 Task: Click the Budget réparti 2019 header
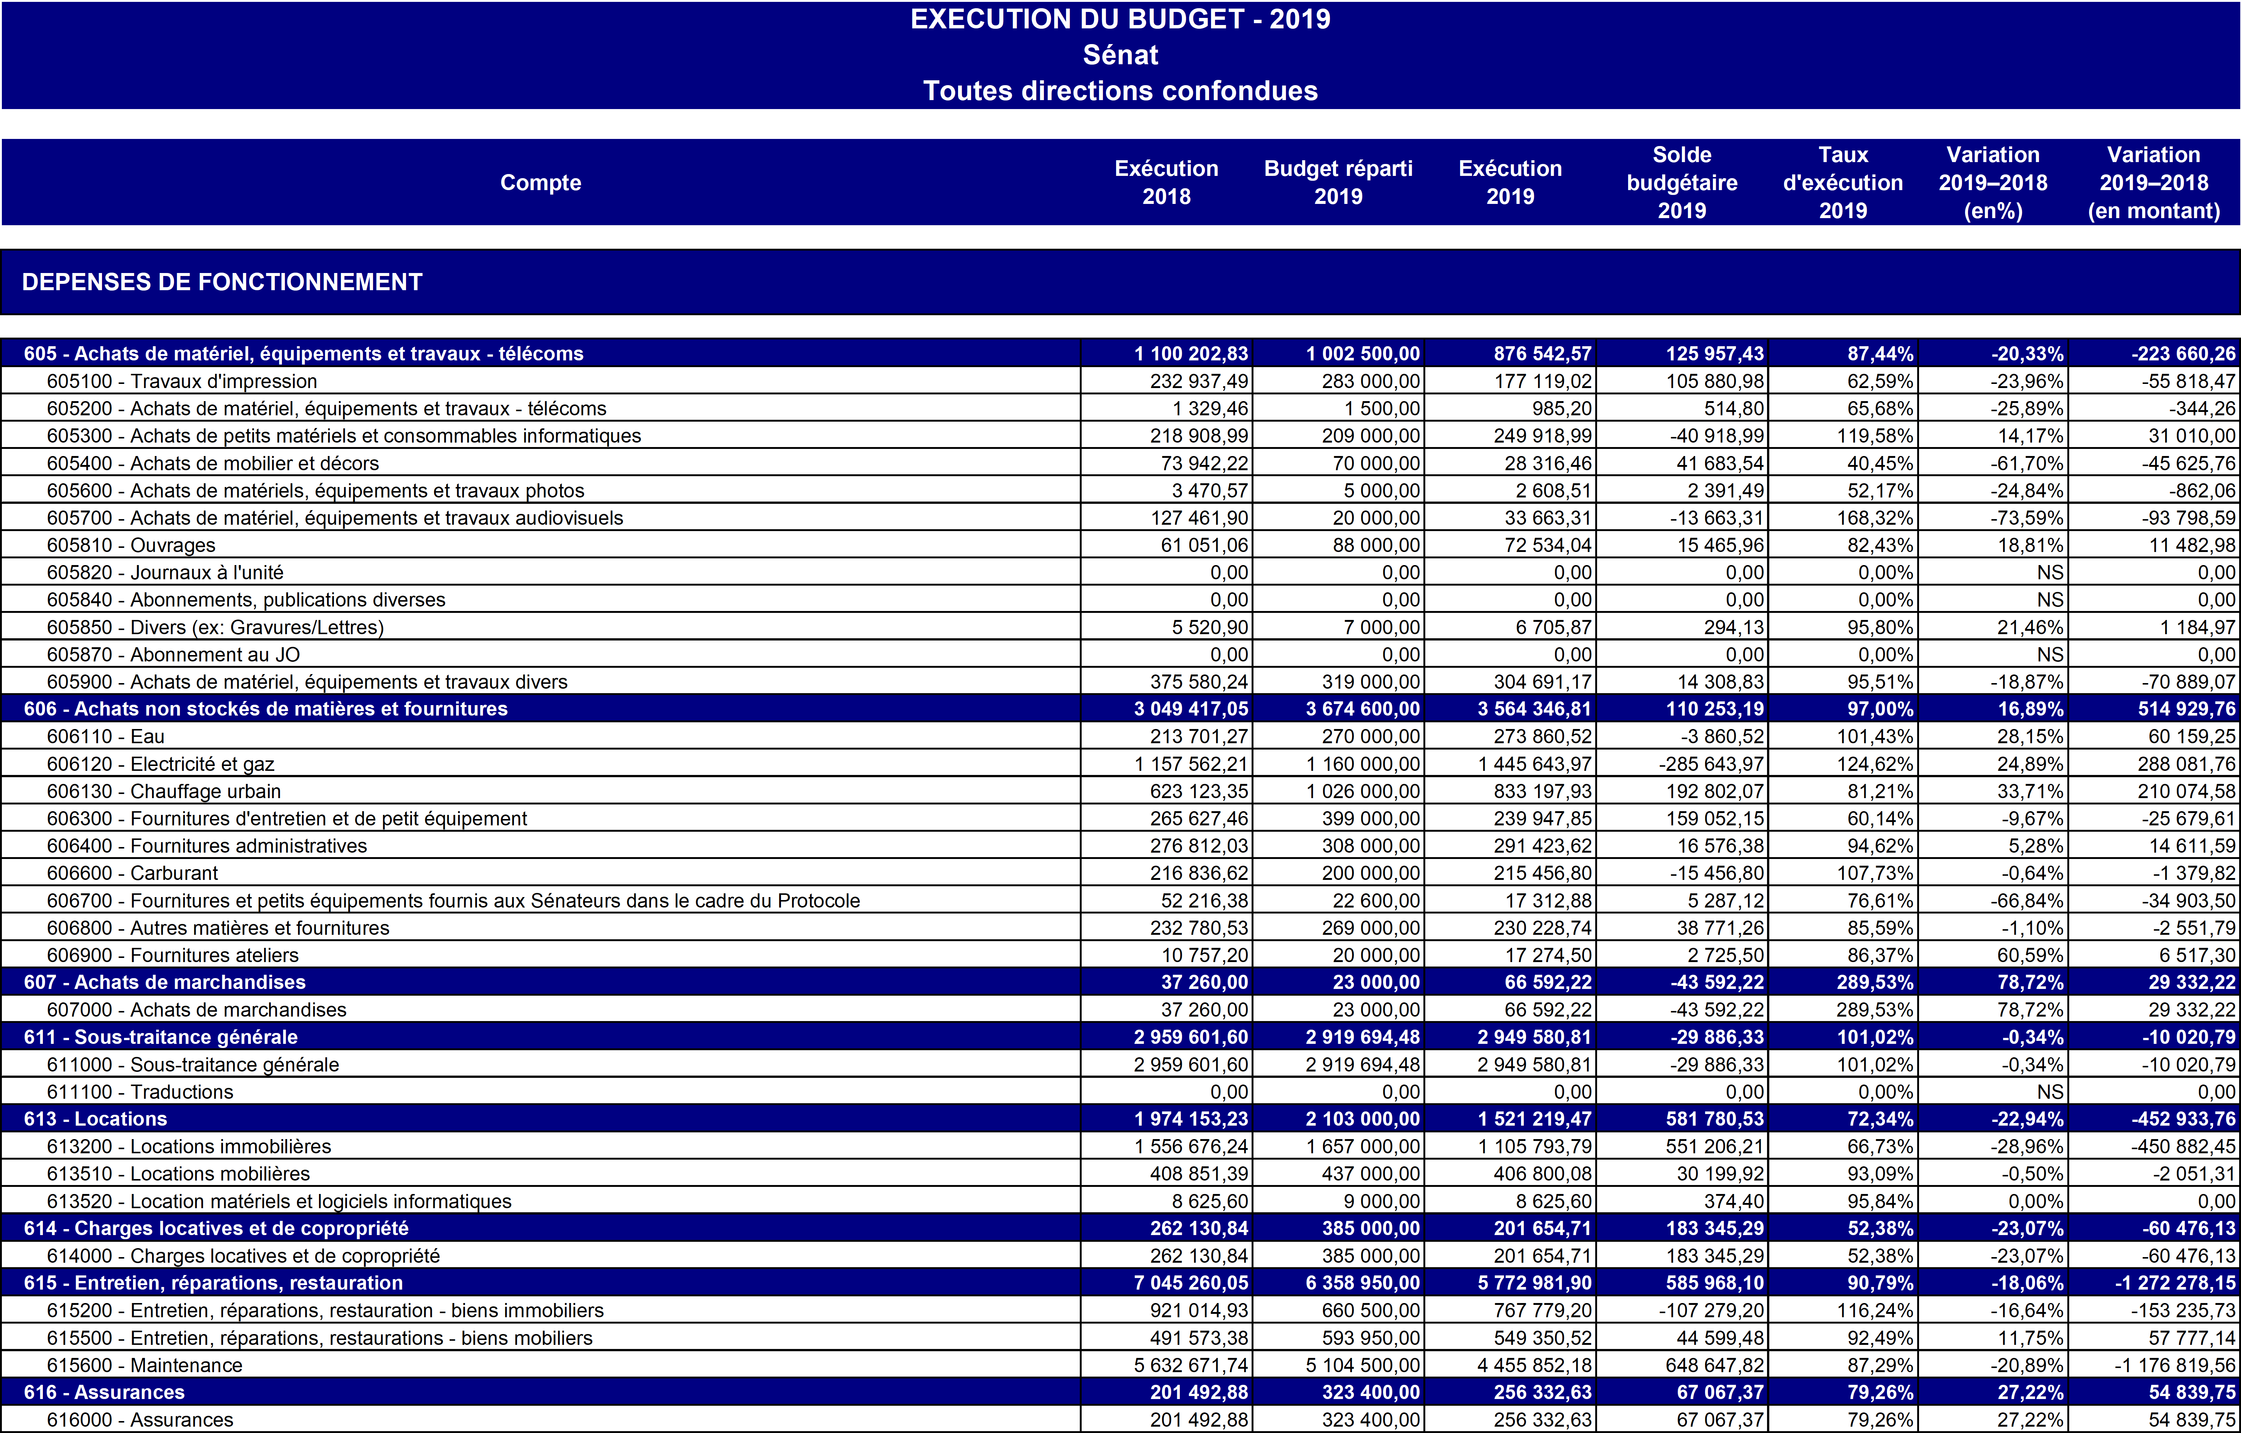[1338, 182]
